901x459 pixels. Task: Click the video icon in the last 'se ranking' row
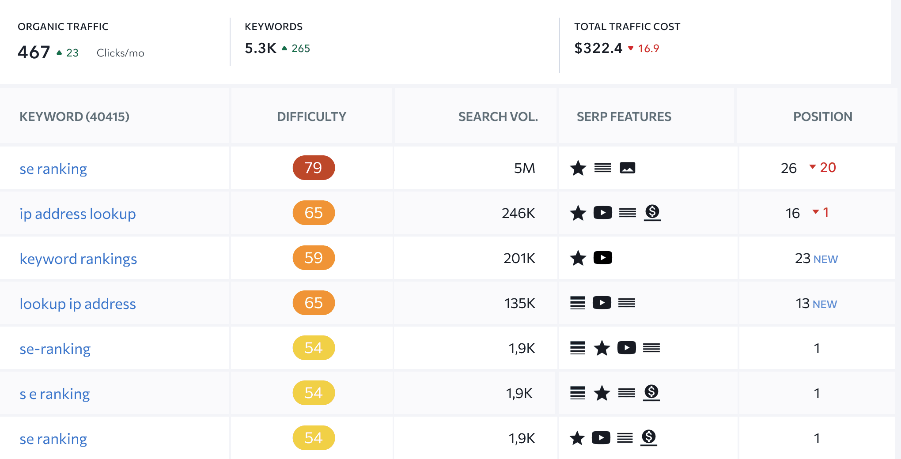click(601, 438)
